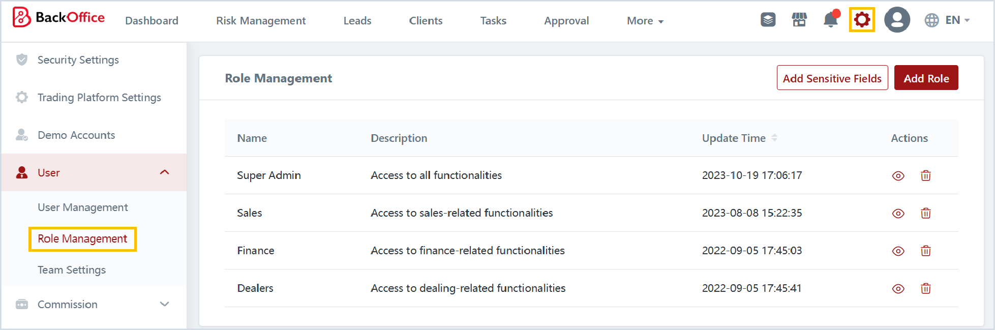Viewport: 995px width, 330px height.
Task: Show the Dealers role details
Action: point(898,288)
